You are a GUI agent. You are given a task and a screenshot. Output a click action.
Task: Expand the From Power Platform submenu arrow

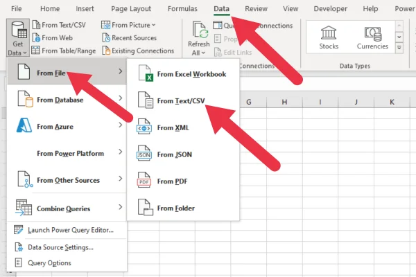coord(121,152)
